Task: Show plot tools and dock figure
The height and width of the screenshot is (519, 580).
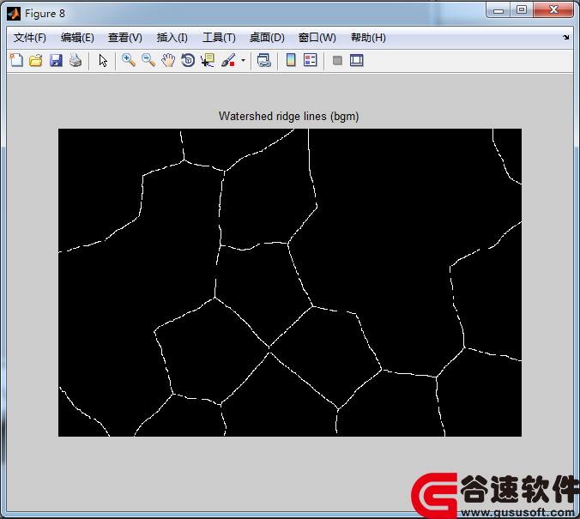Action: point(357,60)
